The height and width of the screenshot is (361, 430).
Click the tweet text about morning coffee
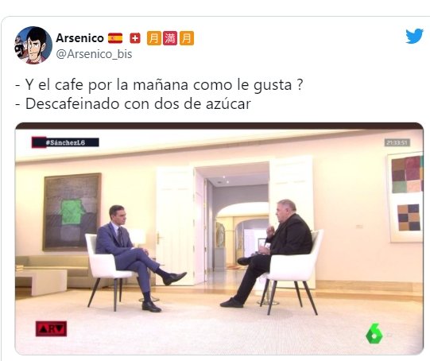[x=159, y=84]
